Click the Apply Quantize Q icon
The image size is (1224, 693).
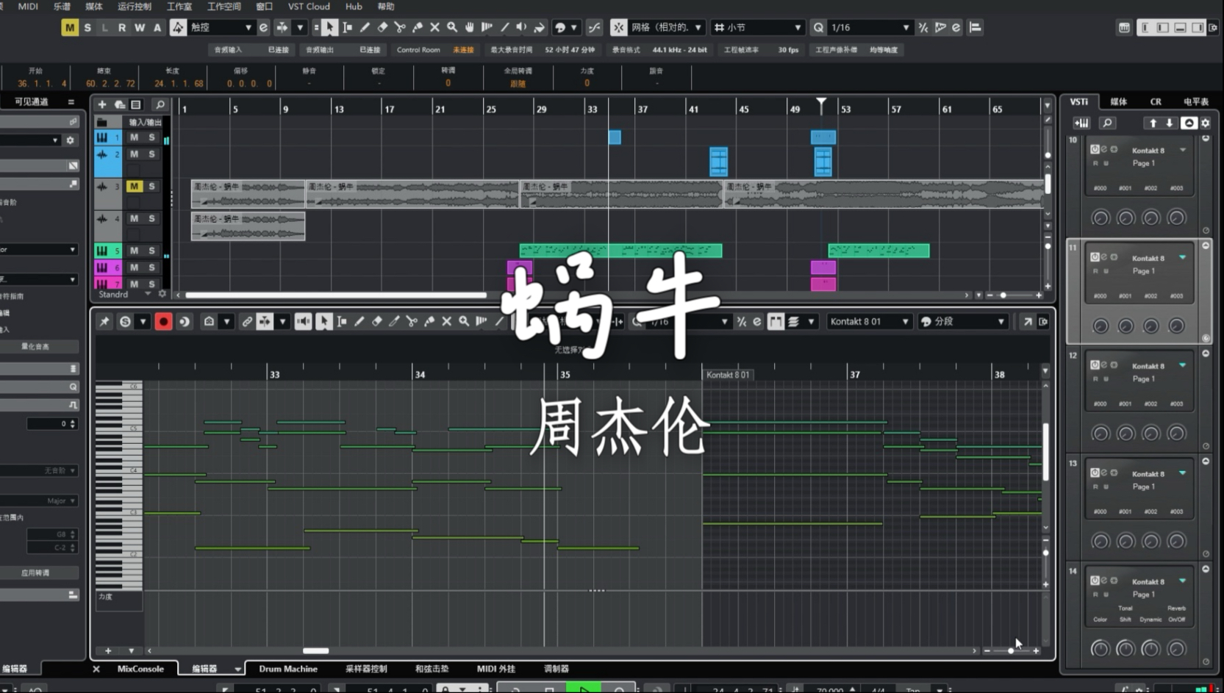tap(818, 28)
